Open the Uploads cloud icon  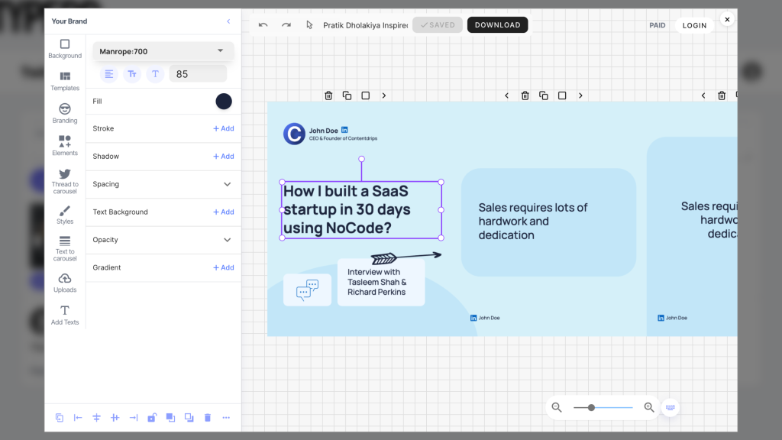(x=65, y=282)
